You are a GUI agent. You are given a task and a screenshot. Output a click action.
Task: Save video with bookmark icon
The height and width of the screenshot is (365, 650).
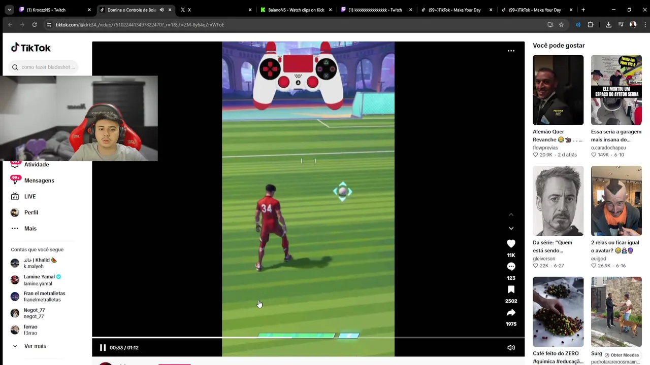(x=511, y=289)
